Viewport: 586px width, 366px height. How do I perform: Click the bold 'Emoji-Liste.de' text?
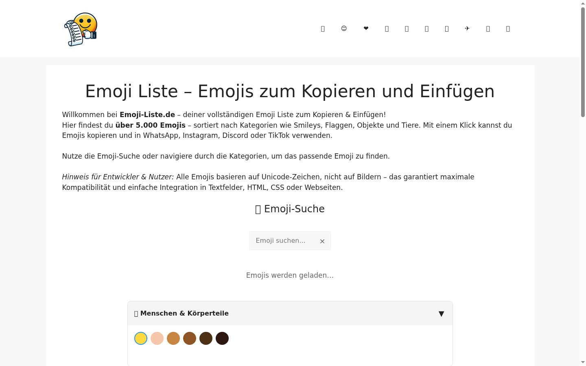point(147,115)
